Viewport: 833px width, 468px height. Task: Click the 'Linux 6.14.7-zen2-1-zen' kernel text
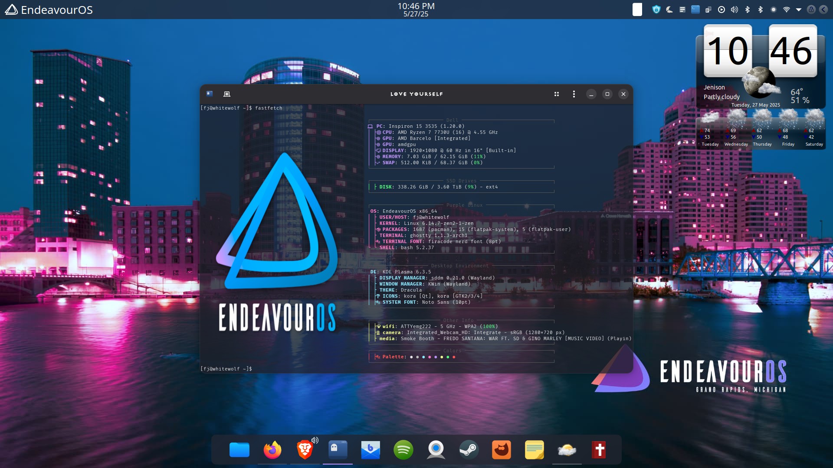click(439, 223)
